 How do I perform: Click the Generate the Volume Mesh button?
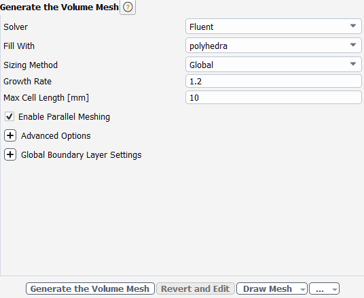tap(90, 288)
